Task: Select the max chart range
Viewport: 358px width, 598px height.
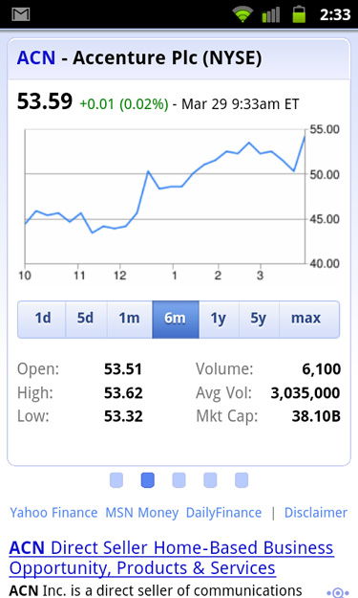Action: click(309, 320)
